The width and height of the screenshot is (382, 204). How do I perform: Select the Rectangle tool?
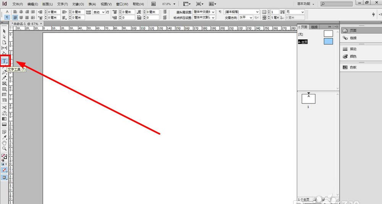[x=4, y=89]
